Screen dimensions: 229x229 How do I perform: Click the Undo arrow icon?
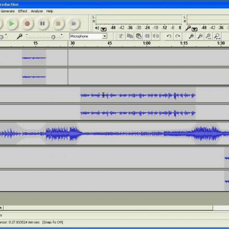(x=169, y=36)
